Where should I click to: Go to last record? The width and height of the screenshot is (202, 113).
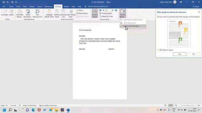click(x=116, y=10)
